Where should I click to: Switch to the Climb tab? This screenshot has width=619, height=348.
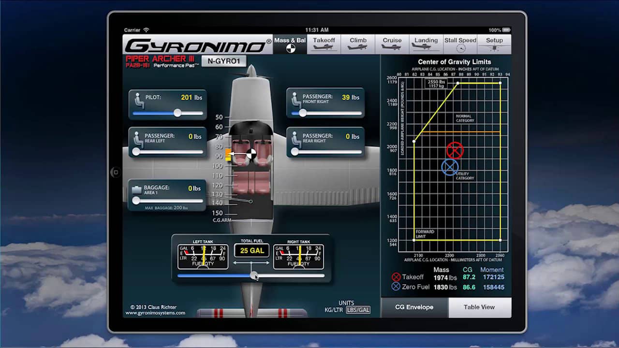click(358, 44)
